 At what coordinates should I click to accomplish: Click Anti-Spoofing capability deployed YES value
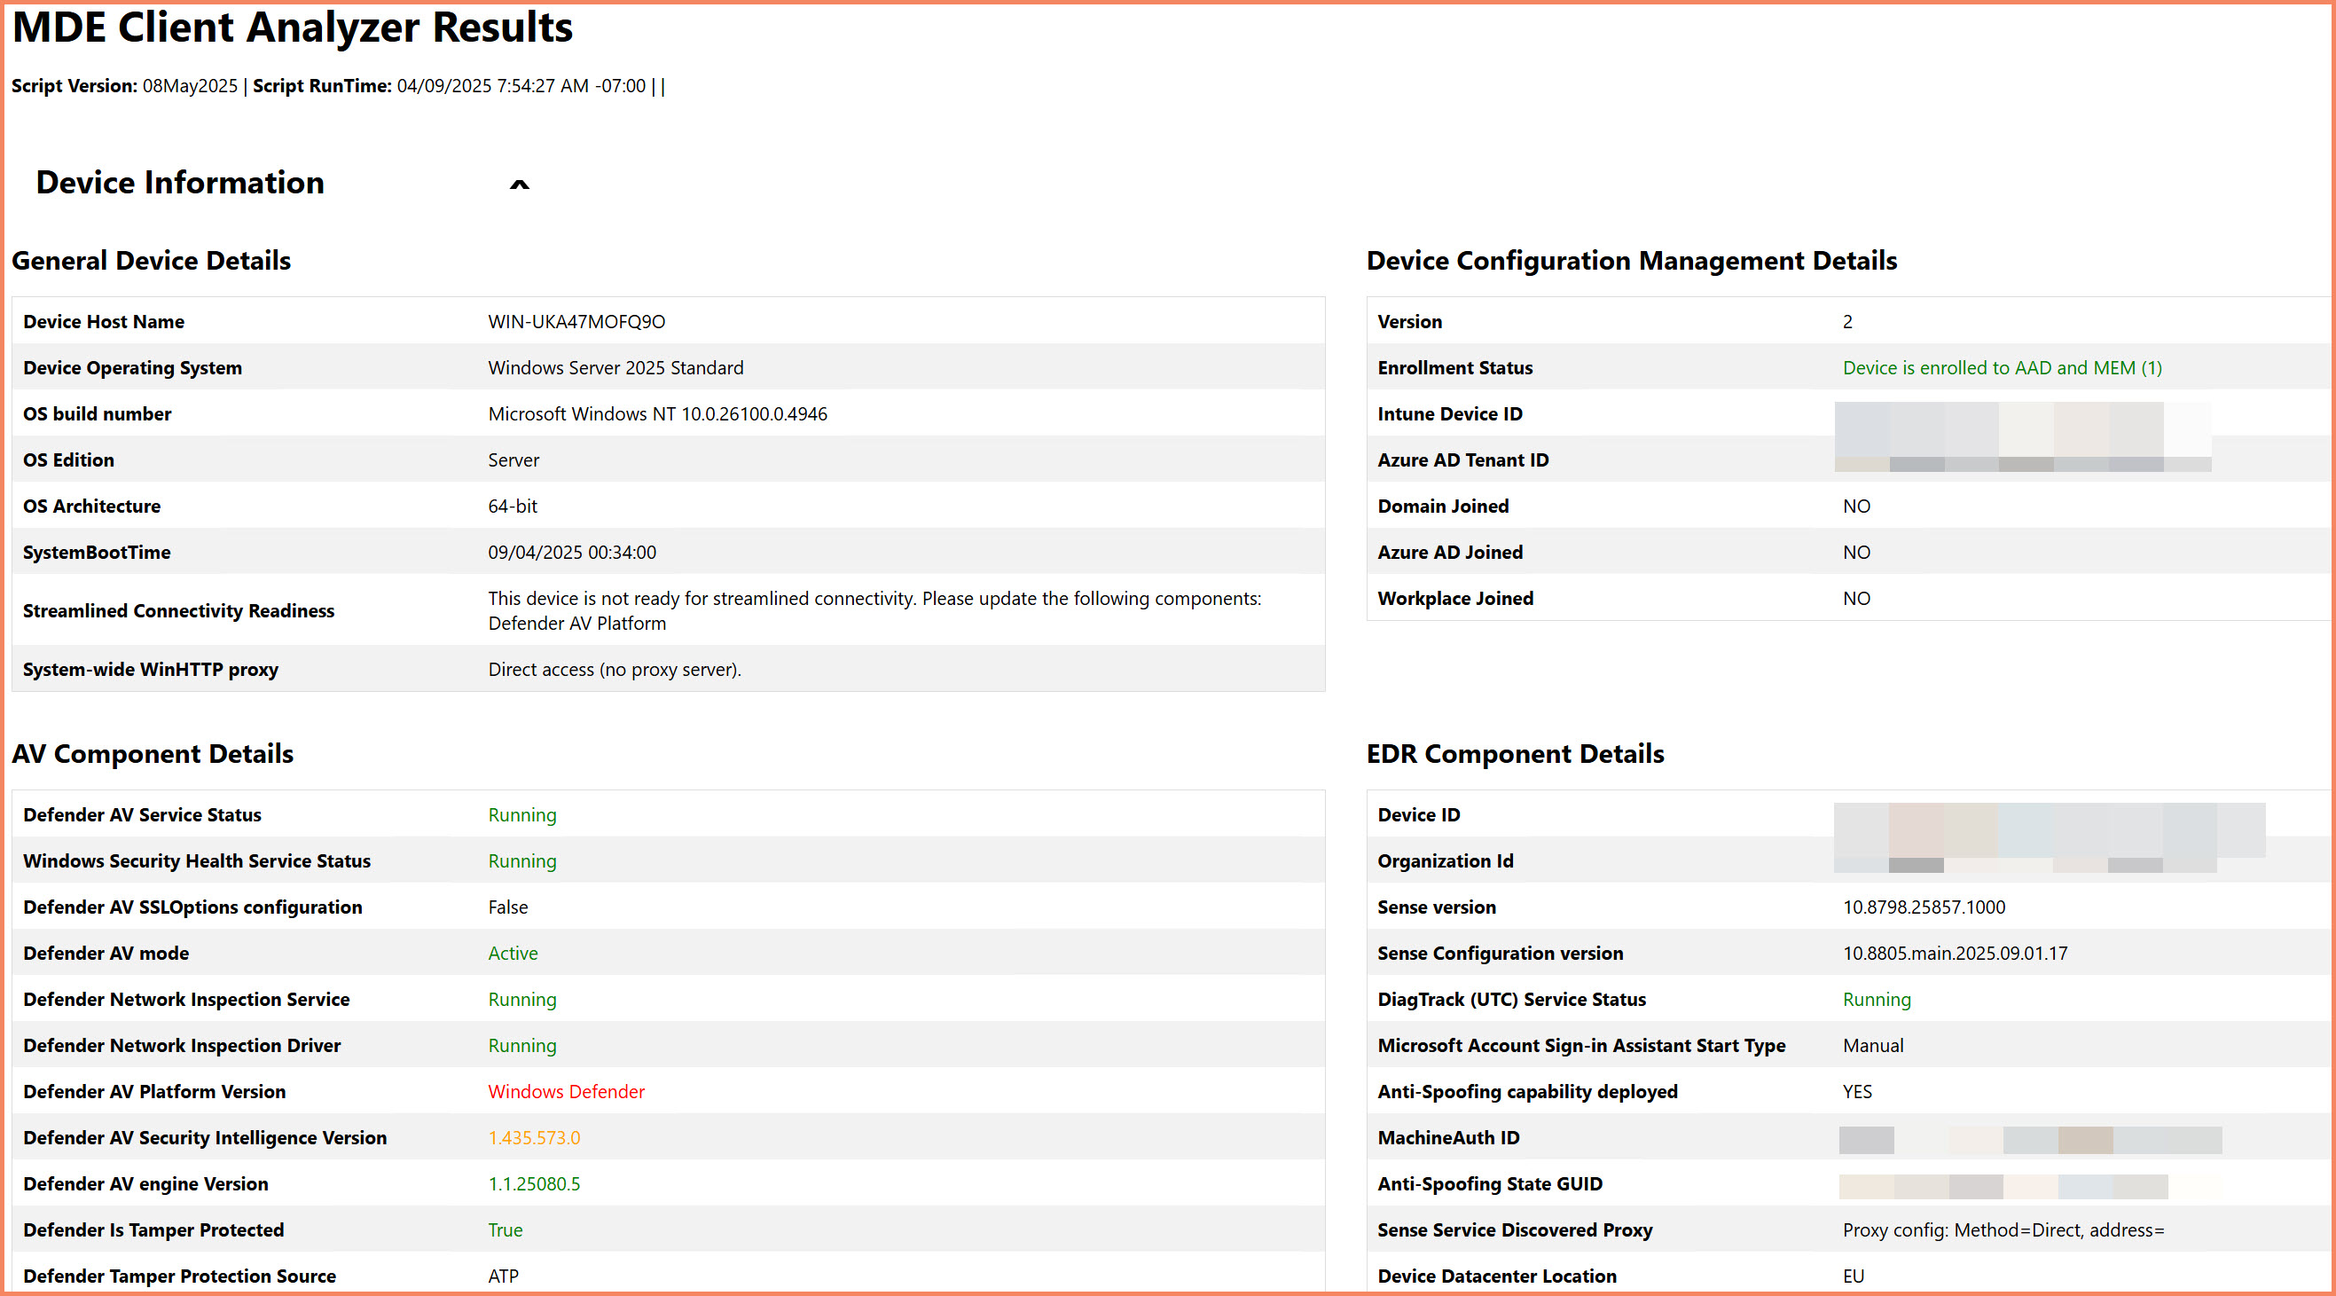coord(1857,1092)
